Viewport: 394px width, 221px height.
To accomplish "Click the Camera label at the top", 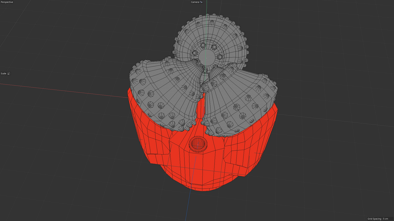I will click(195, 2).
